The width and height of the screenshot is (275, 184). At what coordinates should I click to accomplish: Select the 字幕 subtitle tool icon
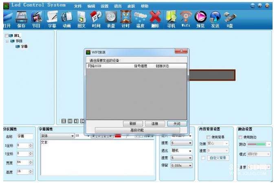52,19
